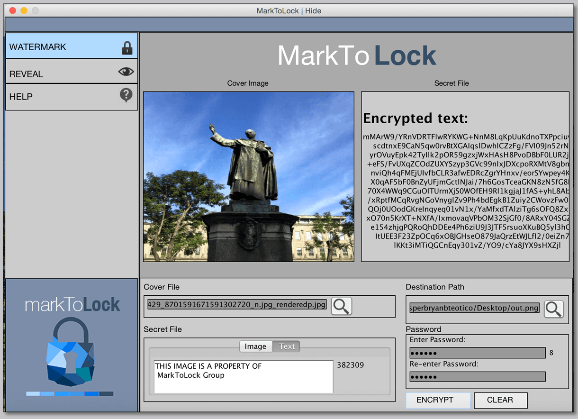
Task: Click the markToLock padlock logo
Action: [x=71, y=352]
